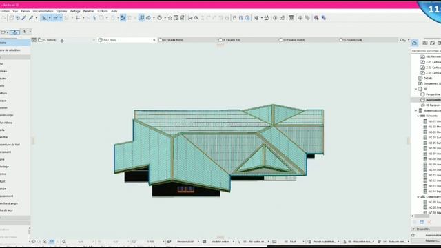Select the syringe inject parameters tool
The height and width of the screenshot is (248, 441).
click(31, 18)
